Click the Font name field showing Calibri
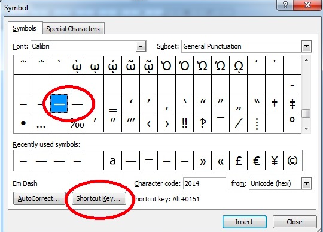This screenshot has height=232, width=323. click(83, 46)
